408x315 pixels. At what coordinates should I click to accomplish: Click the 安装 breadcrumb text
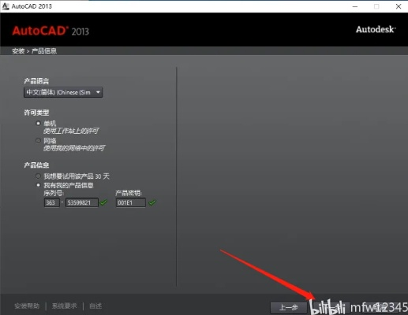18,51
